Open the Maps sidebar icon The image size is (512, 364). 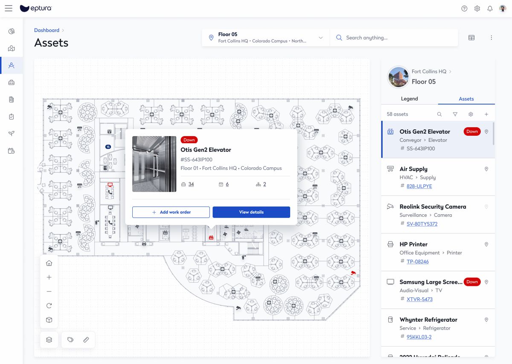click(x=12, y=48)
